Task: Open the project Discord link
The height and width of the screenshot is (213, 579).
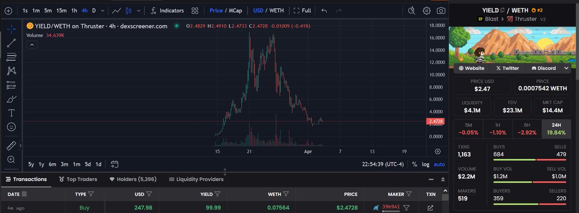Action: pyautogui.click(x=543, y=68)
